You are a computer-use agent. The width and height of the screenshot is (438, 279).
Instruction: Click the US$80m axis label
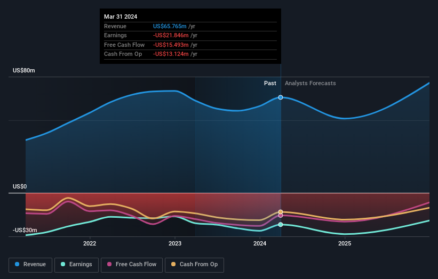24,70
